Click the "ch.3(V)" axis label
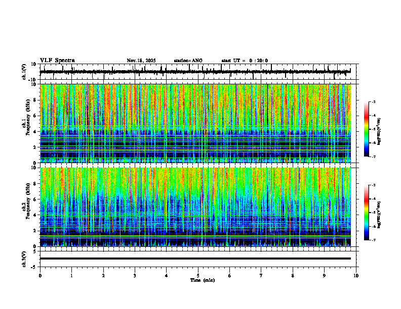 24,260
